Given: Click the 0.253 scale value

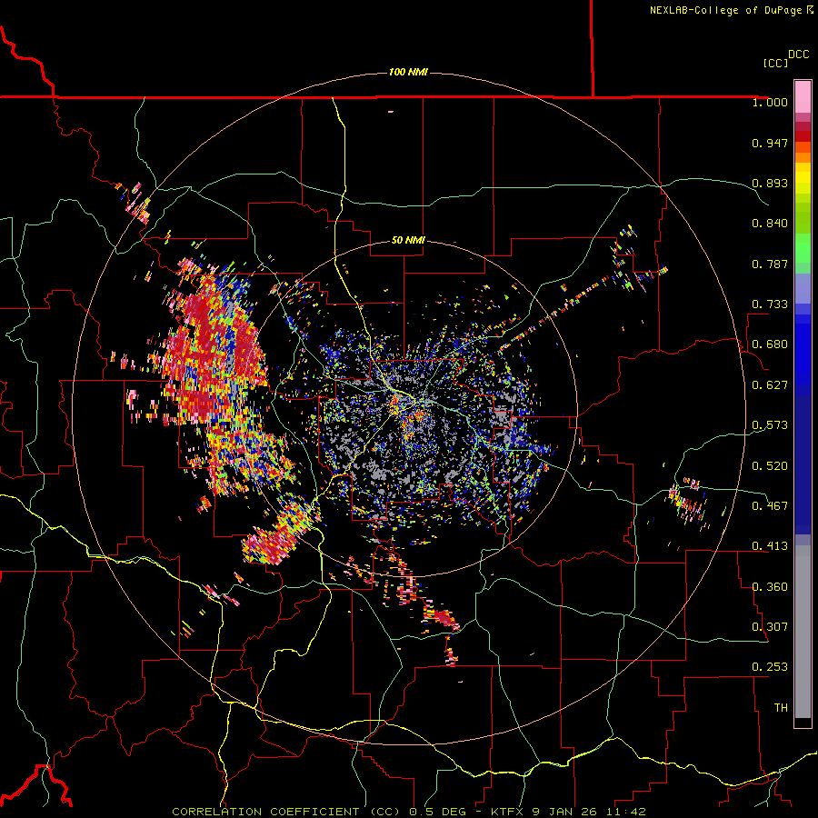Looking at the screenshot, I should pyautogui.click(x=770, y=667).
